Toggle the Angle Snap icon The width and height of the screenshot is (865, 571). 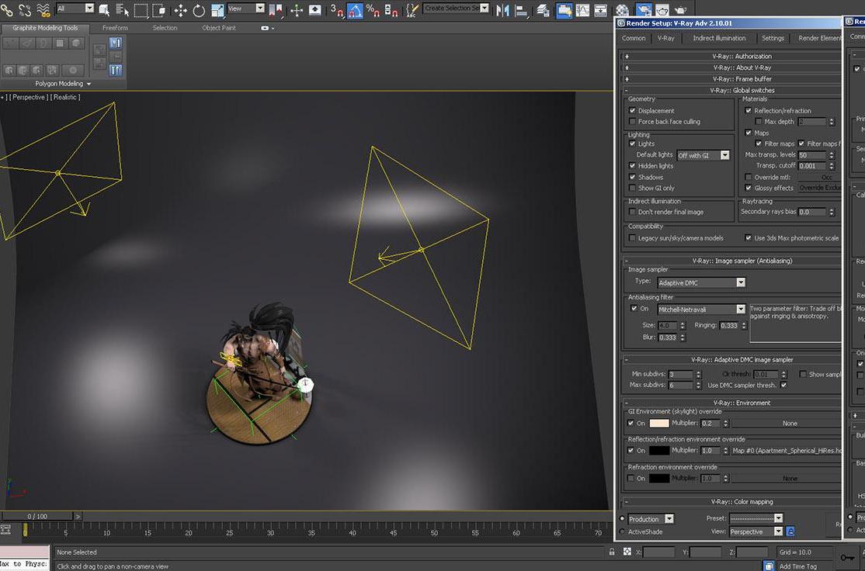click(x=355, y=10)
